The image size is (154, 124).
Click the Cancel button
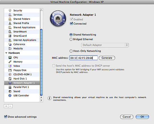click(x=127, y=117)
